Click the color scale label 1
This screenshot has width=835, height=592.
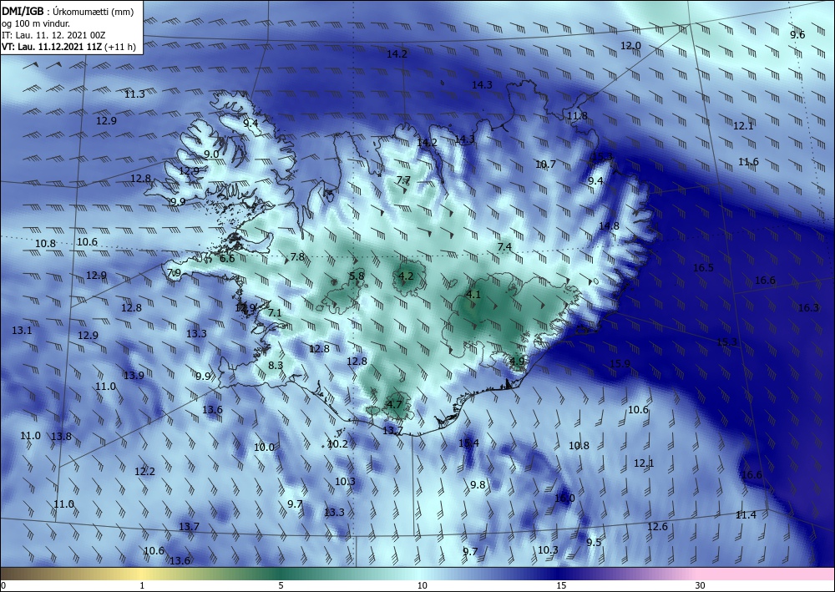pyautogui.click(x=142, y=586)
